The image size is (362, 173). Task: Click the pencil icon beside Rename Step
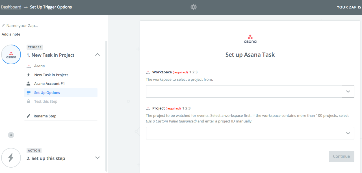click(28, 116)
